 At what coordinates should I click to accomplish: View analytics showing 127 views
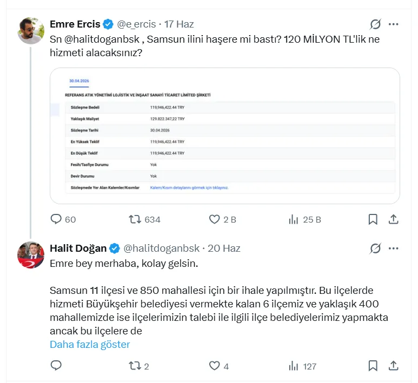[x=293, y=366]
